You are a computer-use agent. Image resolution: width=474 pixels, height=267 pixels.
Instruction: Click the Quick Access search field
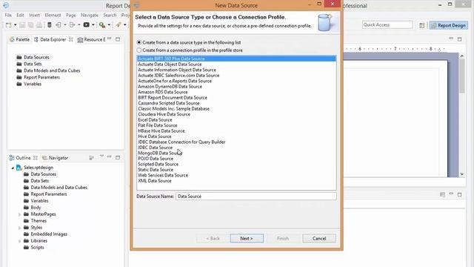click(387, 24)
